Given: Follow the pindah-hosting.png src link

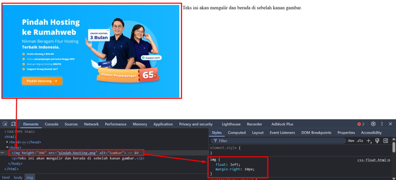Looking at the screenshot, I should click(77, 153).
